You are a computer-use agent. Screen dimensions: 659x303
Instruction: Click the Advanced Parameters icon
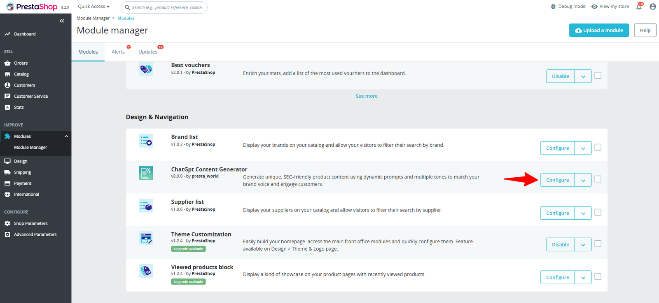(x=7, y=235)
